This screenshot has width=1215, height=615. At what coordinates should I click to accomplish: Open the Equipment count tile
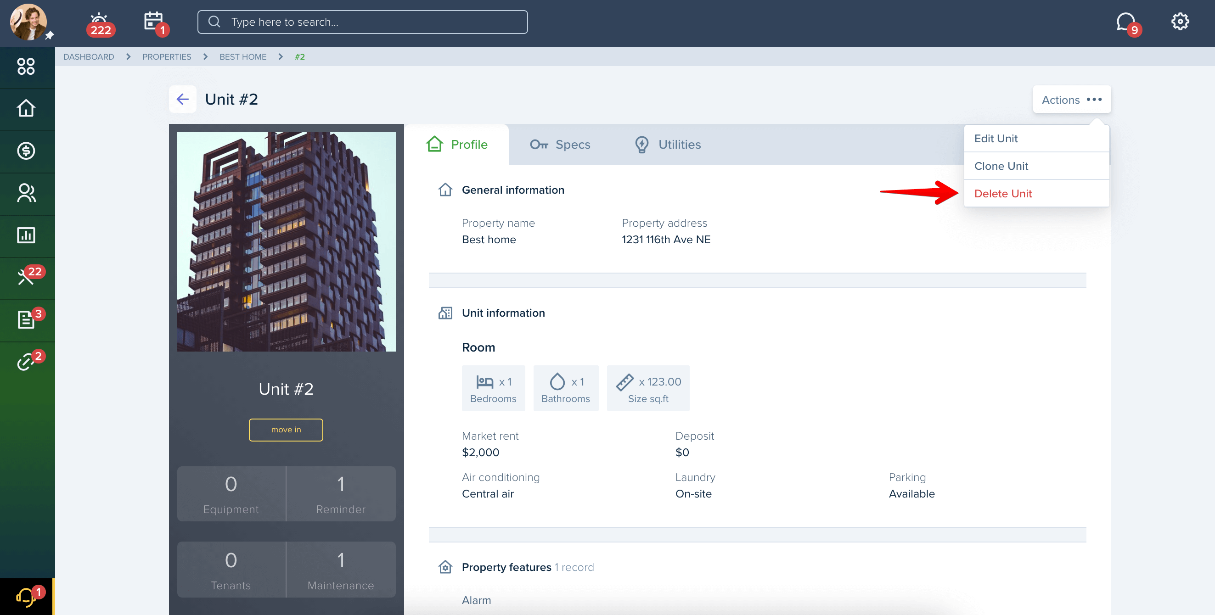pos(231,494)
